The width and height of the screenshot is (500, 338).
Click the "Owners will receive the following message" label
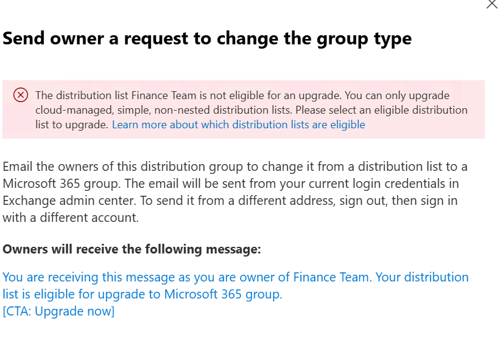coord(132,249)
